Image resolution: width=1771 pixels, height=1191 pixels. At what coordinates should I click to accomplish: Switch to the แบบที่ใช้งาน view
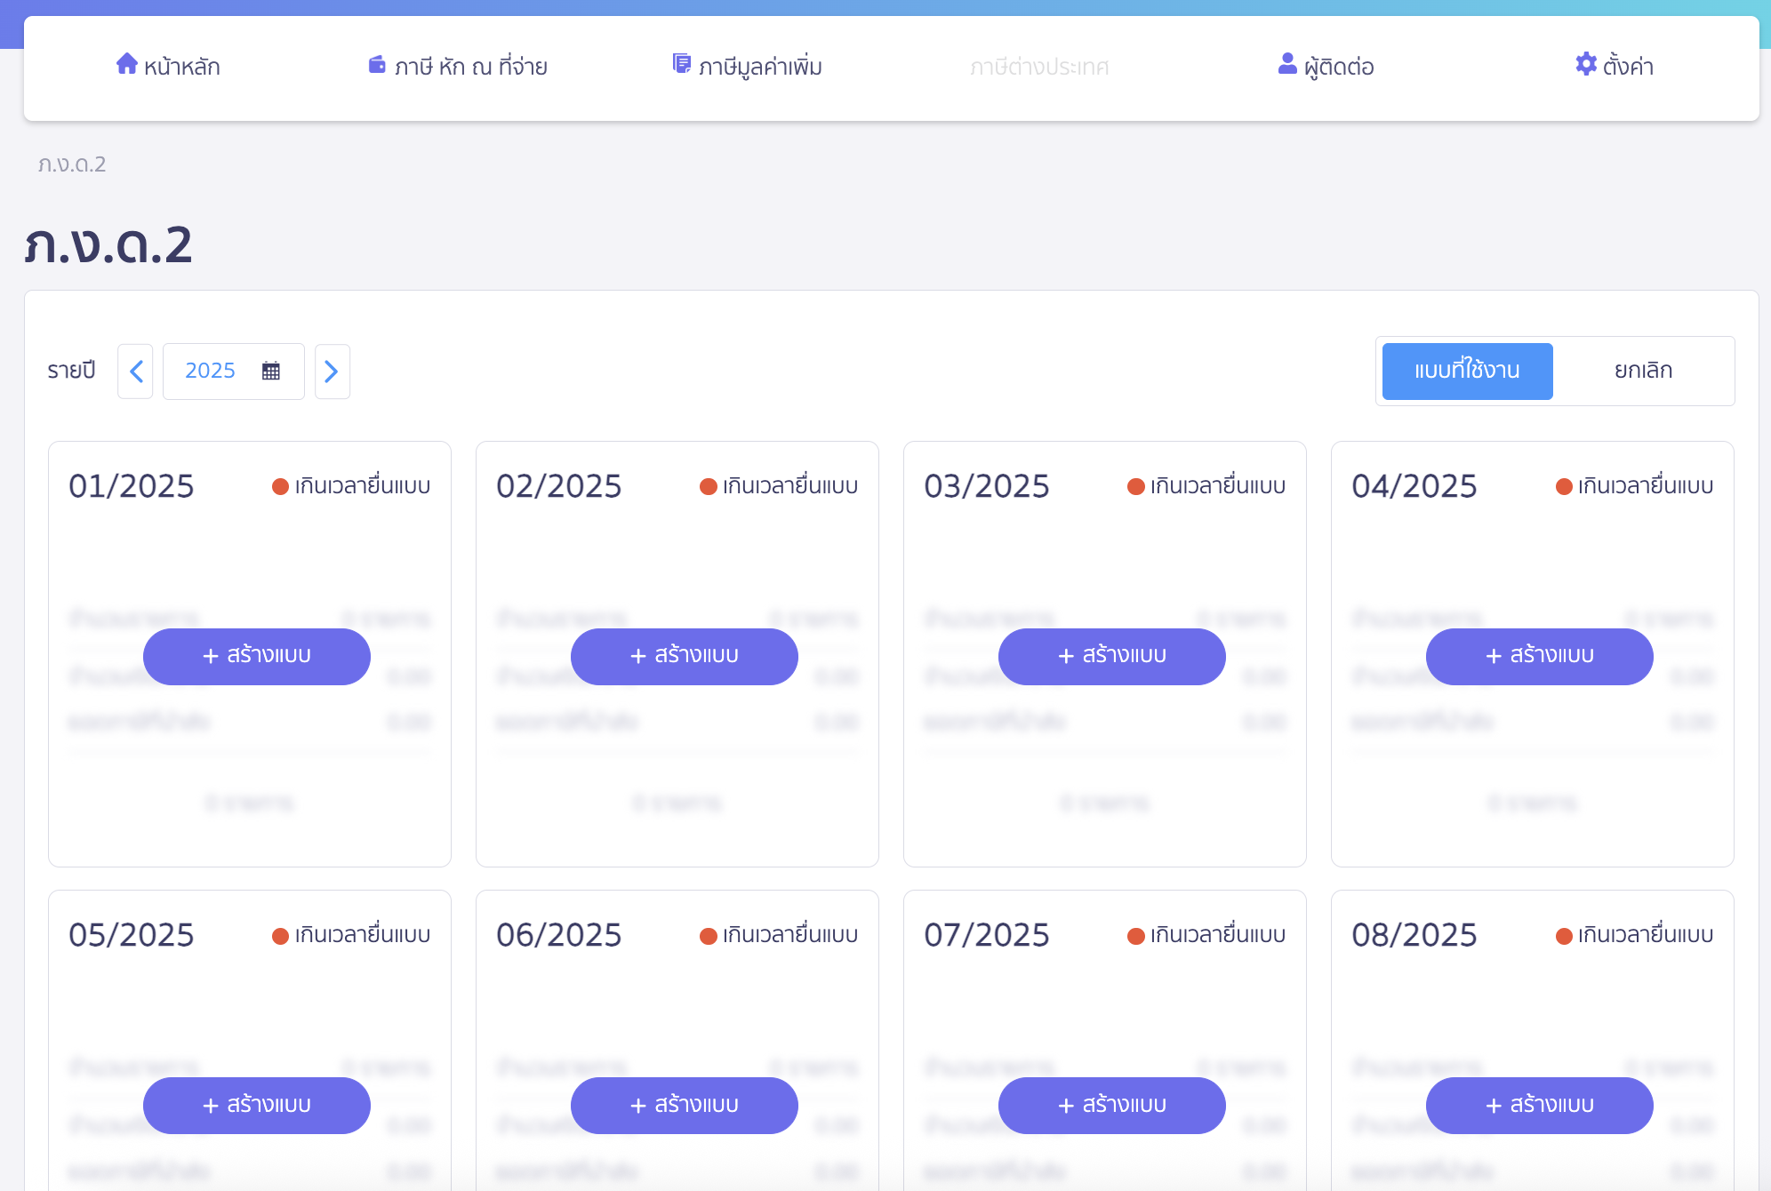point(1467,371)
